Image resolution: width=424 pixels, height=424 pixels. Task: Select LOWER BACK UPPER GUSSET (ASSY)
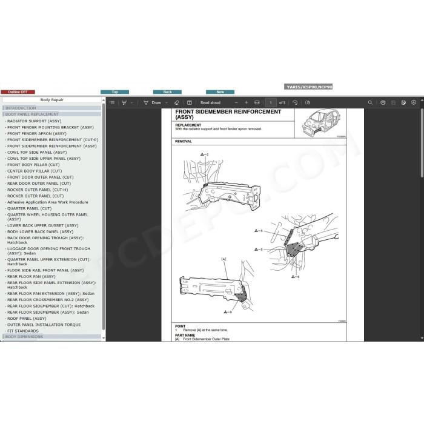click(43, 225)
